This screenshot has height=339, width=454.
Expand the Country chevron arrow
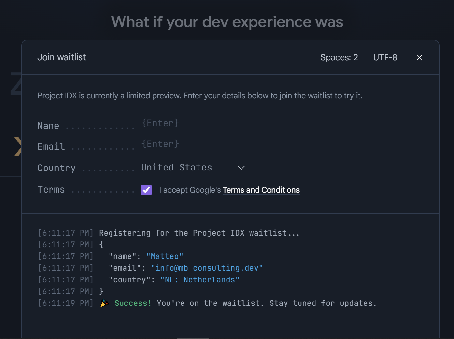[x=241, y=168]
